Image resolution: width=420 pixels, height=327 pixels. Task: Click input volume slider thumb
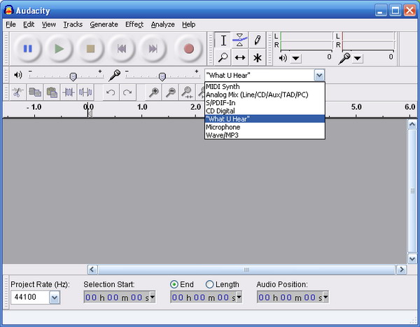click(162, 77)
